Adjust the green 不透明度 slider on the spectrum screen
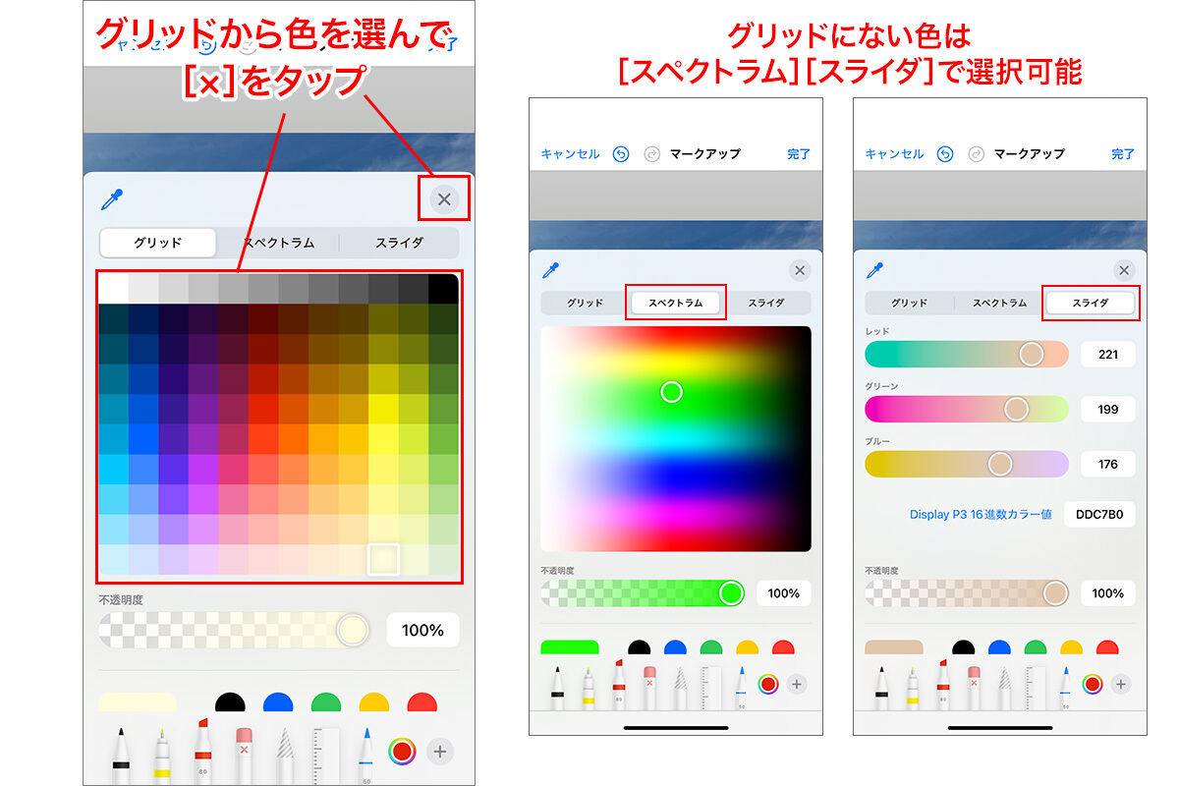 click(643, 592)
